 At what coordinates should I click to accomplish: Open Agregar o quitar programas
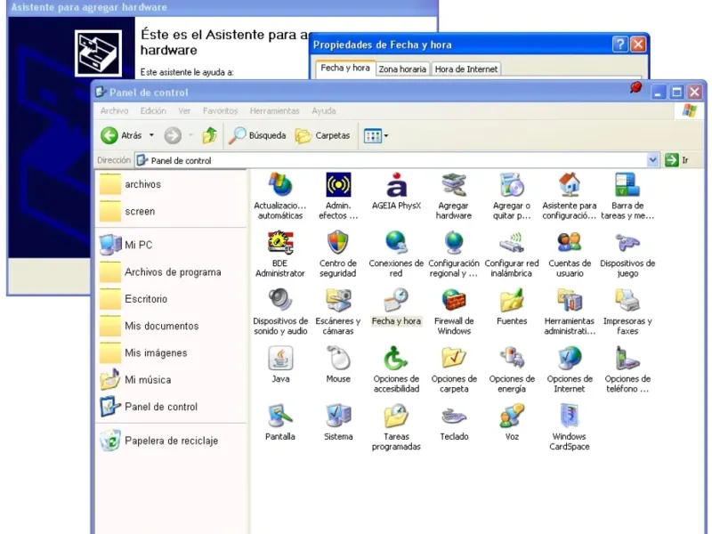(x=512, y=196)
